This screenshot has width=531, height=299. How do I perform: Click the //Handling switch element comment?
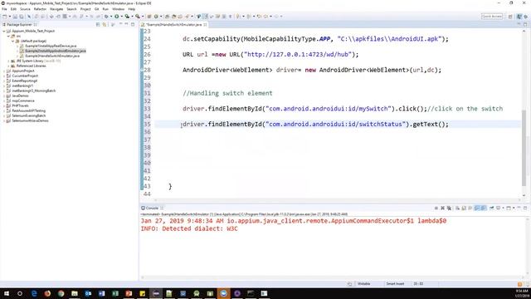click(227, 93)
